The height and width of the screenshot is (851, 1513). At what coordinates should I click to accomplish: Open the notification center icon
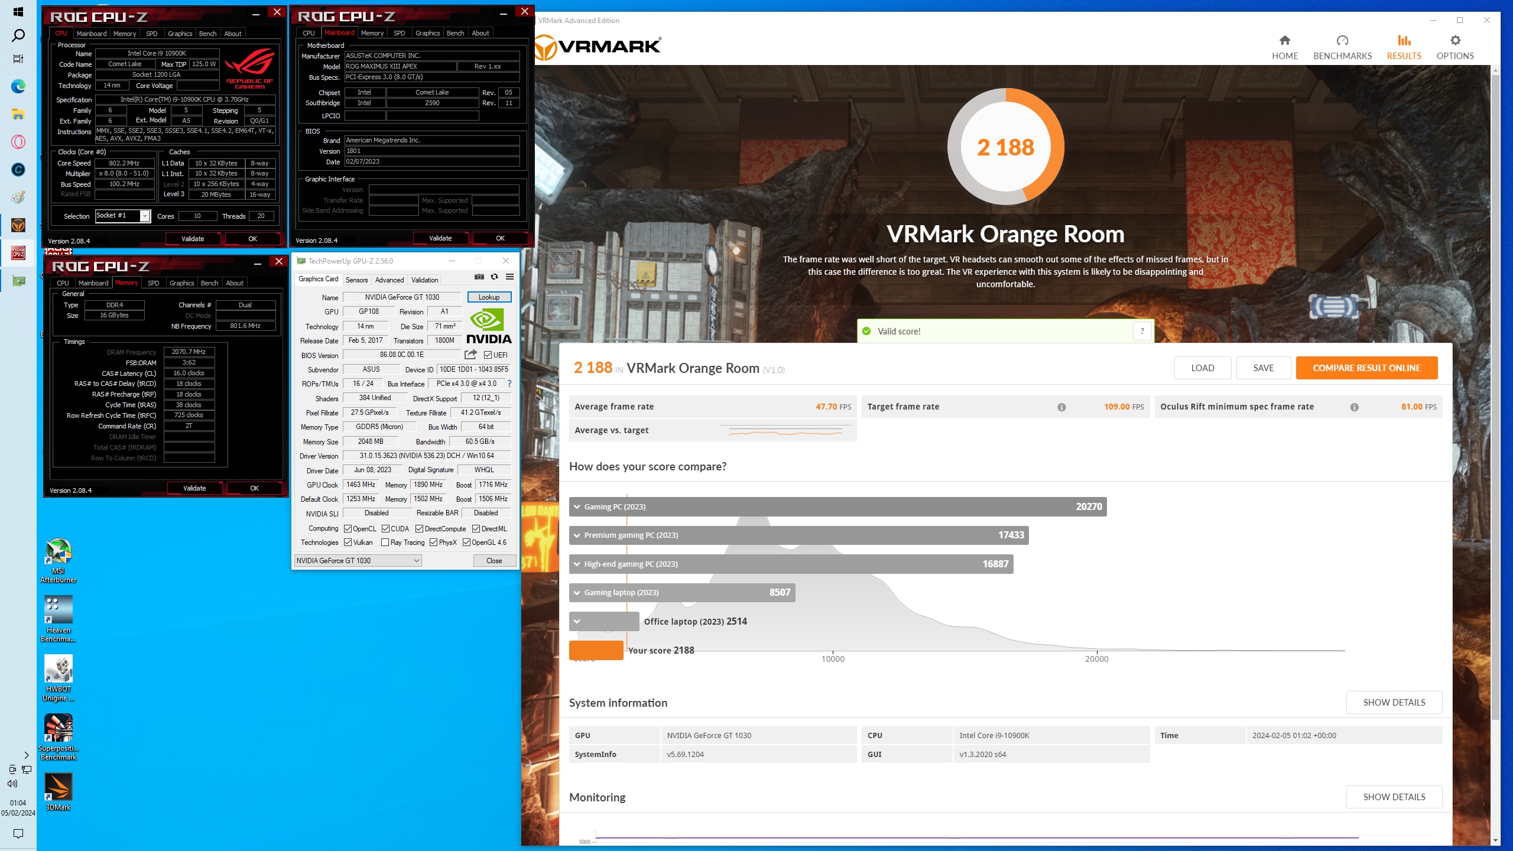18,834
